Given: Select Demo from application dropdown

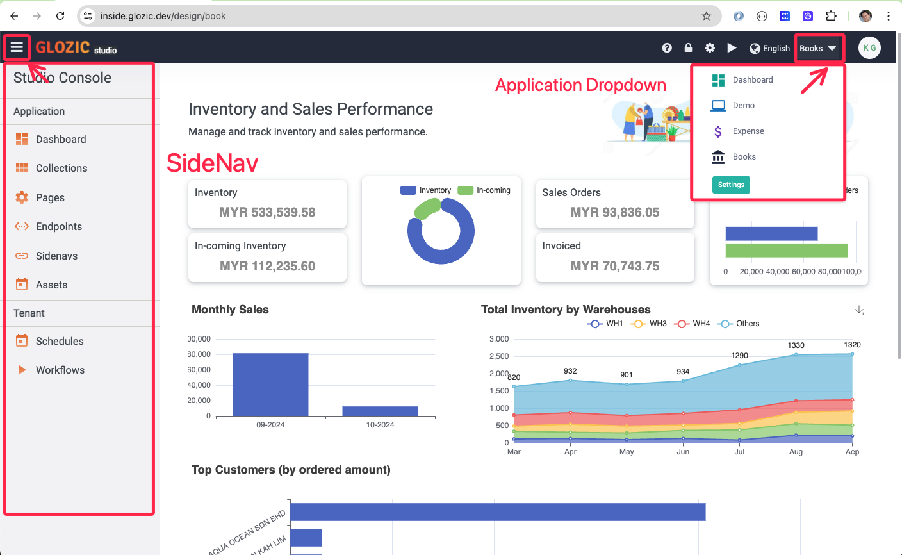Looking at the screenshot, I should click(743, 105).
